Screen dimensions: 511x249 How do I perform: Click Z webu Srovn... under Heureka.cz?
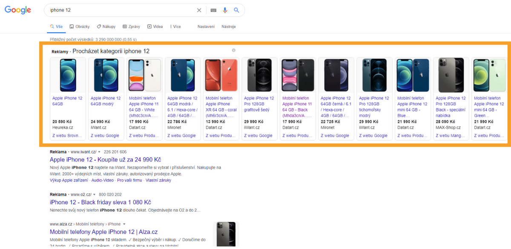coord(66,136)
